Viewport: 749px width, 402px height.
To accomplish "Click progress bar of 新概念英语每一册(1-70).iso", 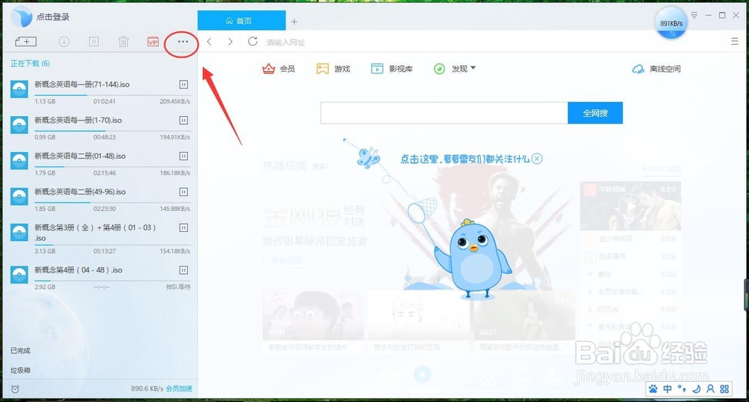I will pyautogui.click(x=112, y=131).
